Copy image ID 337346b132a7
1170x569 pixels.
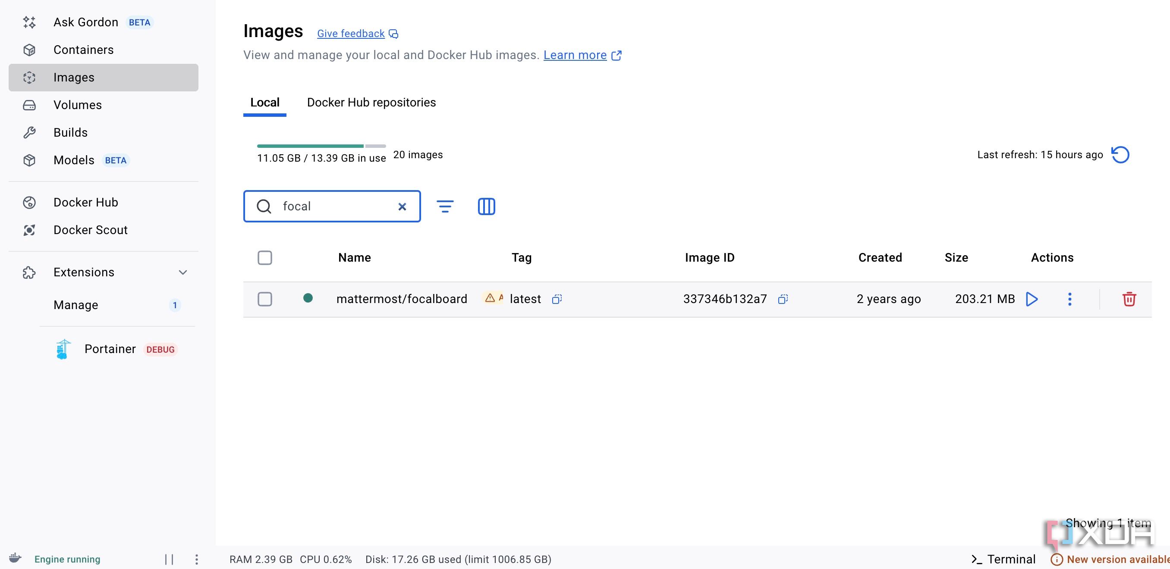point(783,299)
